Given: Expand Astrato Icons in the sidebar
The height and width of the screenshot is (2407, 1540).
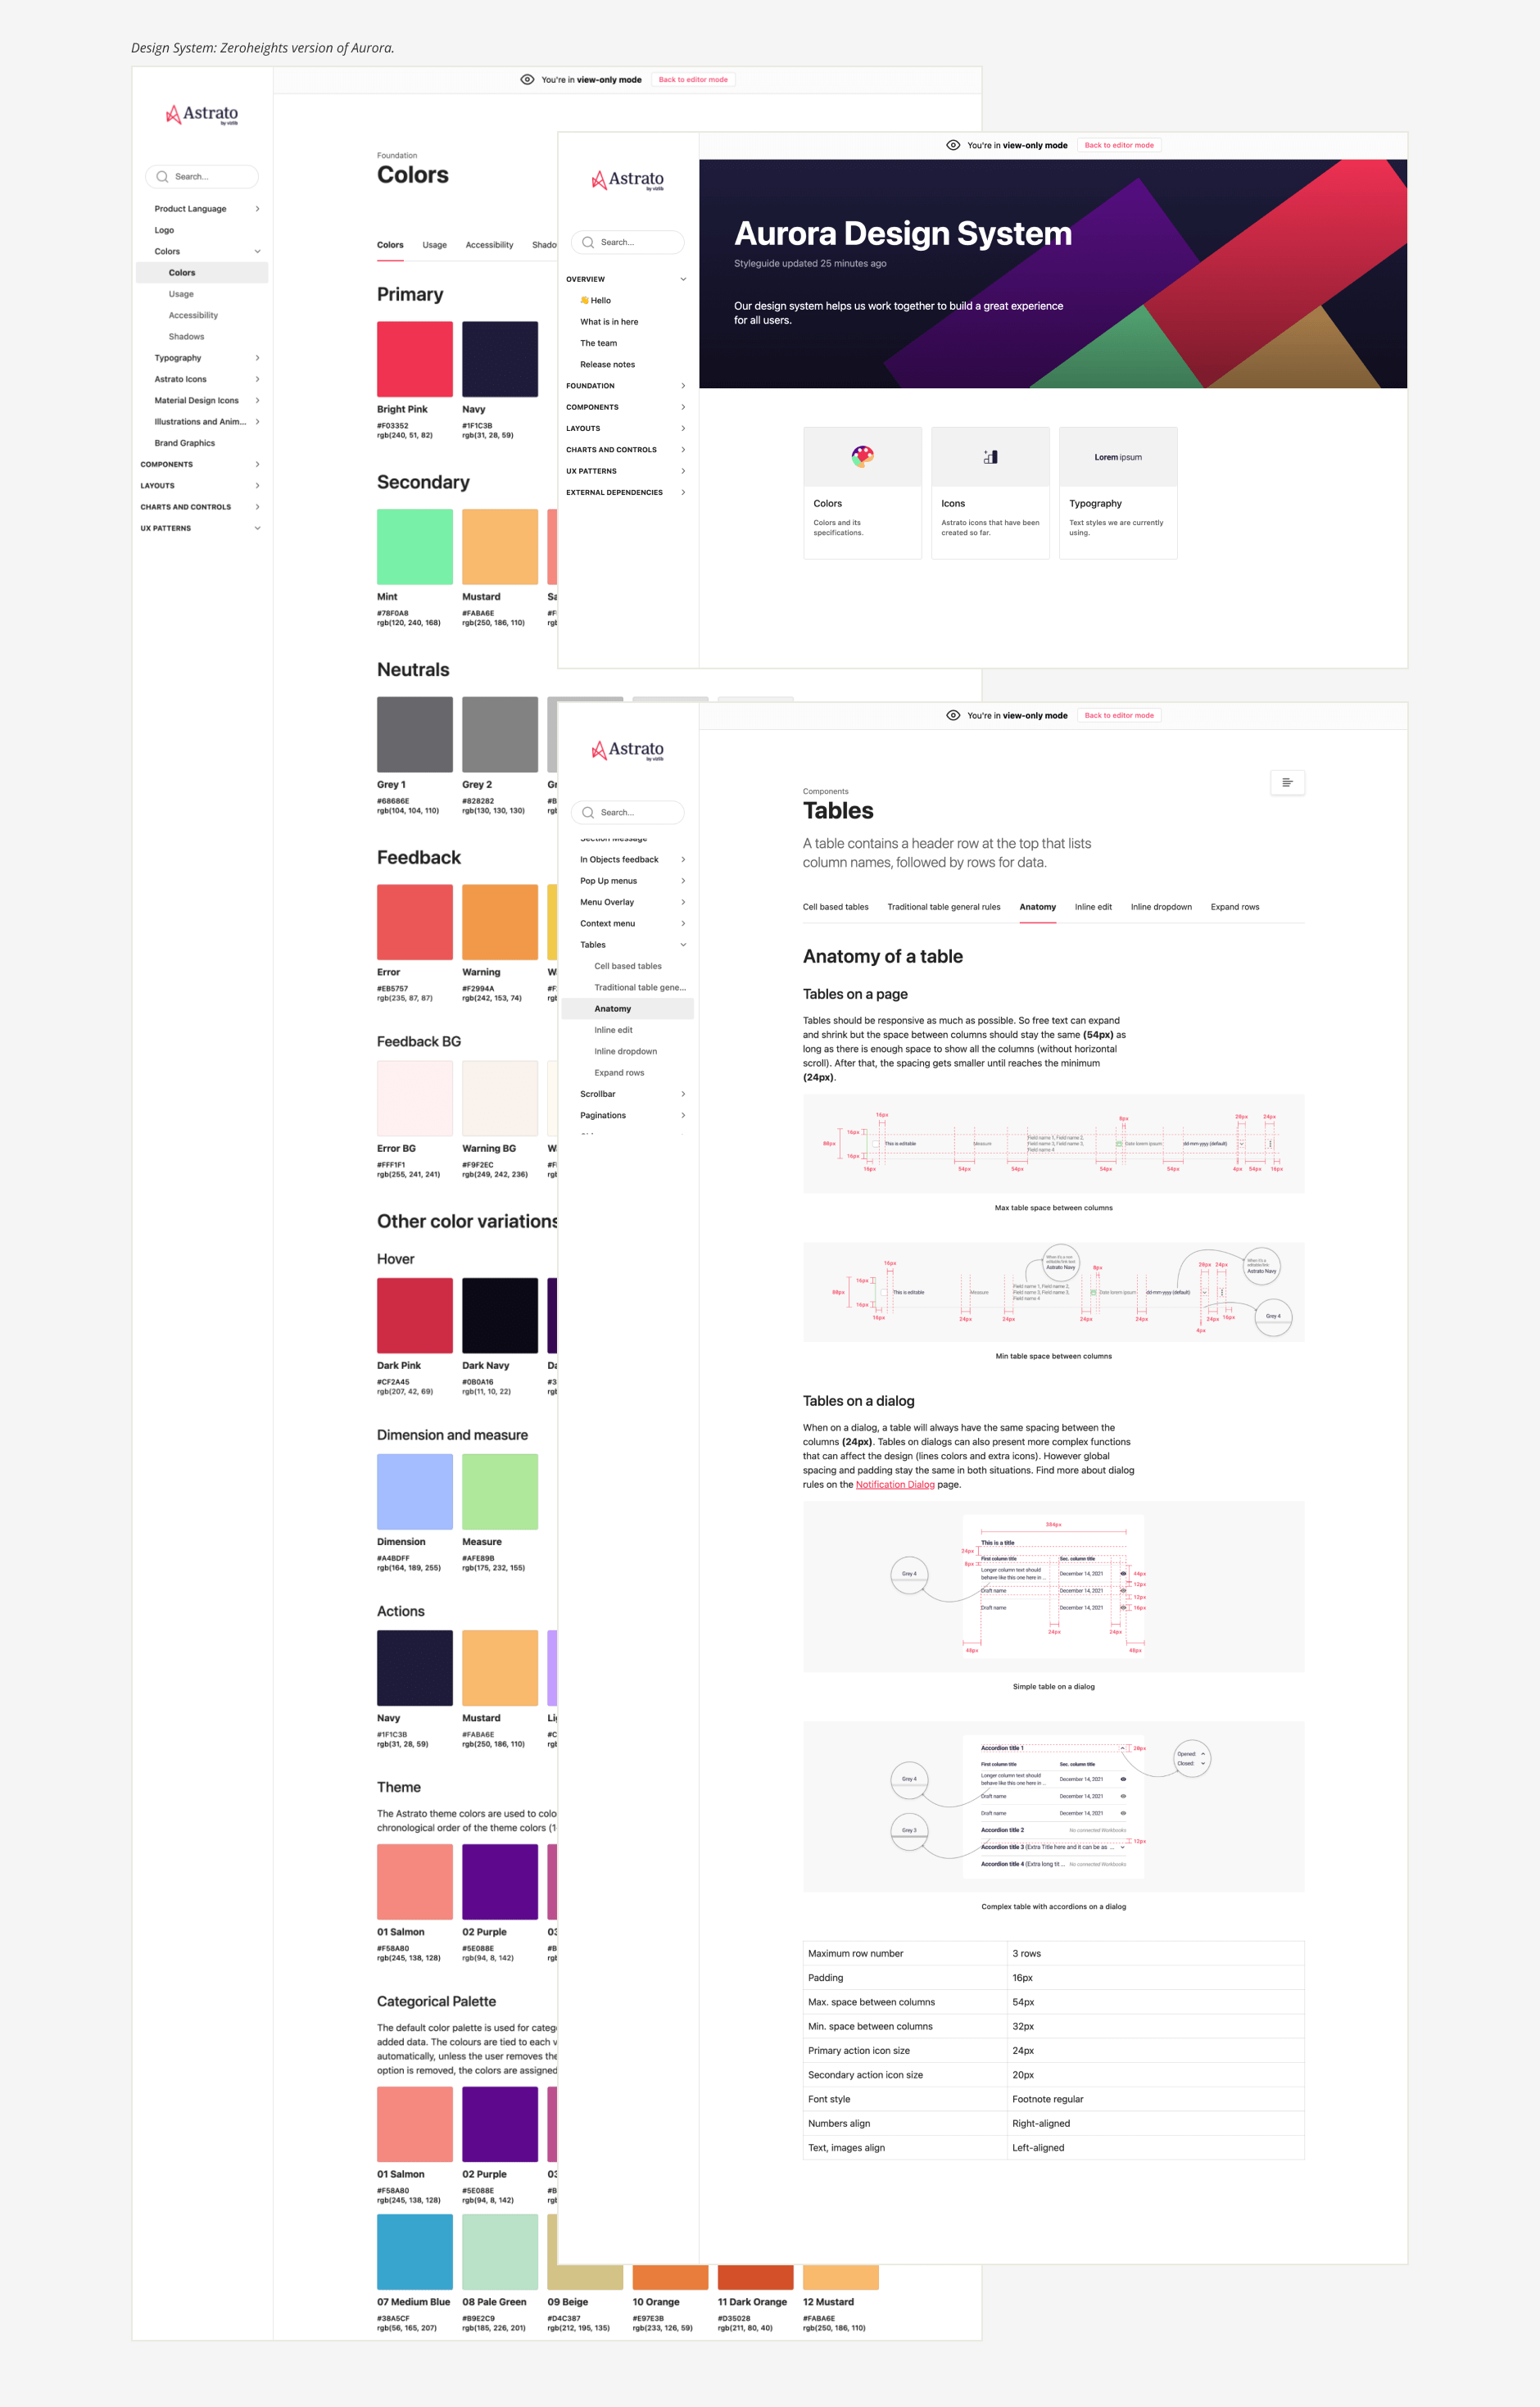Looking at the screenshot, I should [257, 379].
